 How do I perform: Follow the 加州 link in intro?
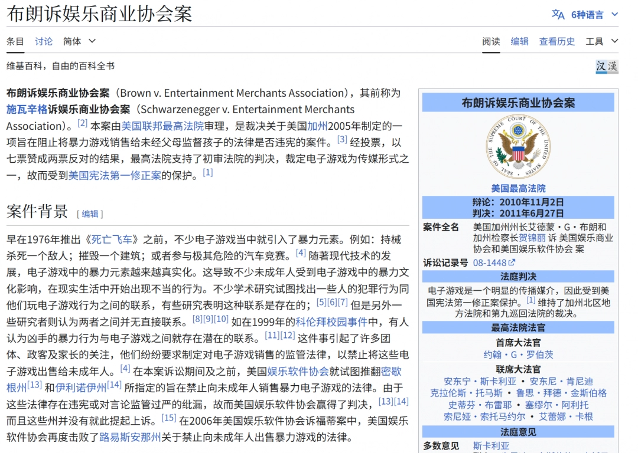(x=317, y=126)
